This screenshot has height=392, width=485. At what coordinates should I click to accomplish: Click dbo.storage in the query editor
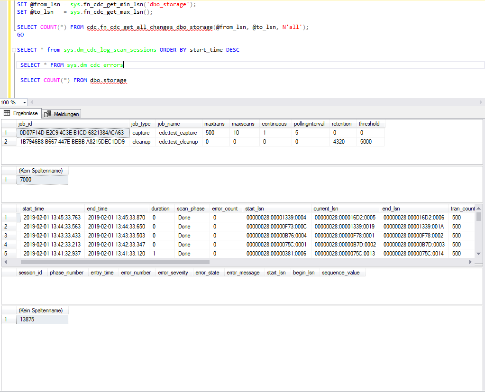(x=108, y=80)
